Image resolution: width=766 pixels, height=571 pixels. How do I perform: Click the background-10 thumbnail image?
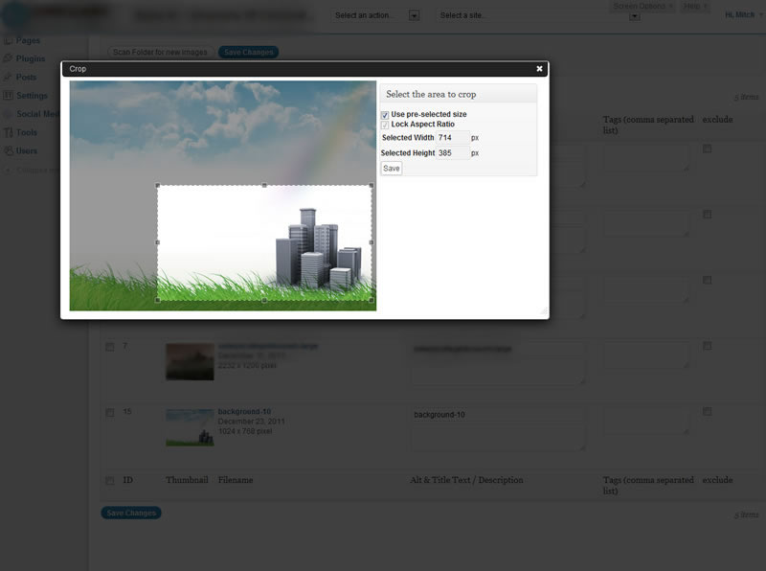[190, 427]
